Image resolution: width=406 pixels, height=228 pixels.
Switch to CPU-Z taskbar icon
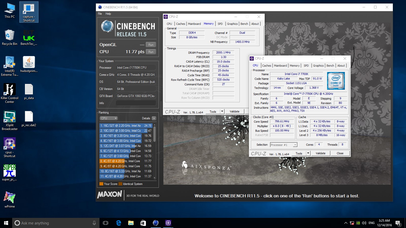pos(168,223)
